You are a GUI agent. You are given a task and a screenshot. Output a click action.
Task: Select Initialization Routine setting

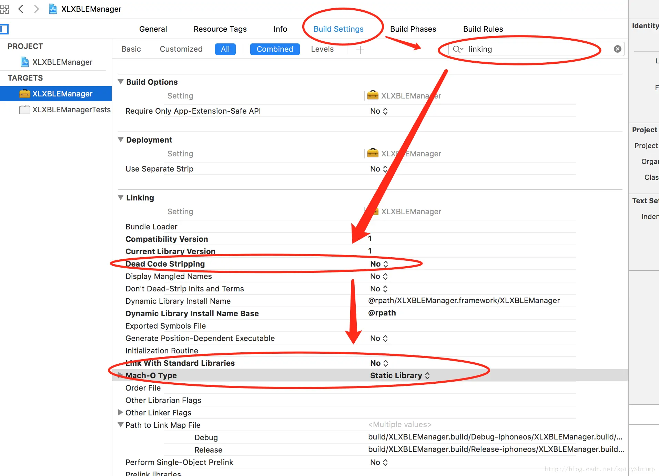click(162, 351)
